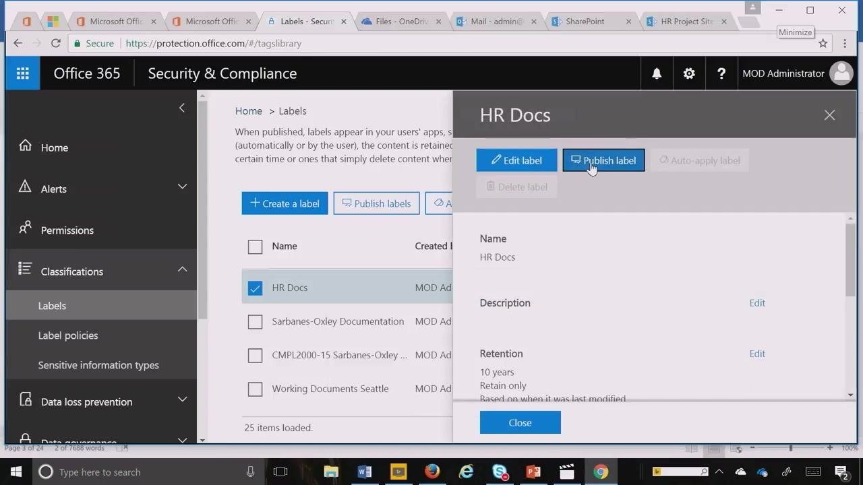Open Internet Explorer from the taskbar
This screenshot has width=863, height=485.
tap(466, 472)
